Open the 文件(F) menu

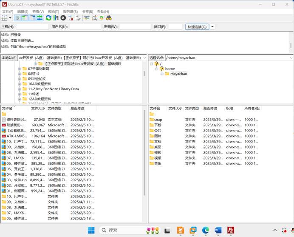[8, 11]
